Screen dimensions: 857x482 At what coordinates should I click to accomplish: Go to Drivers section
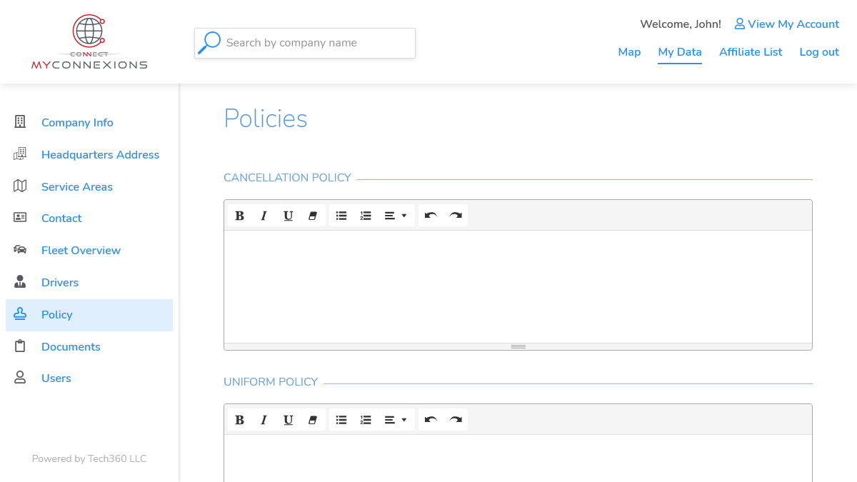tap(89, 283)
